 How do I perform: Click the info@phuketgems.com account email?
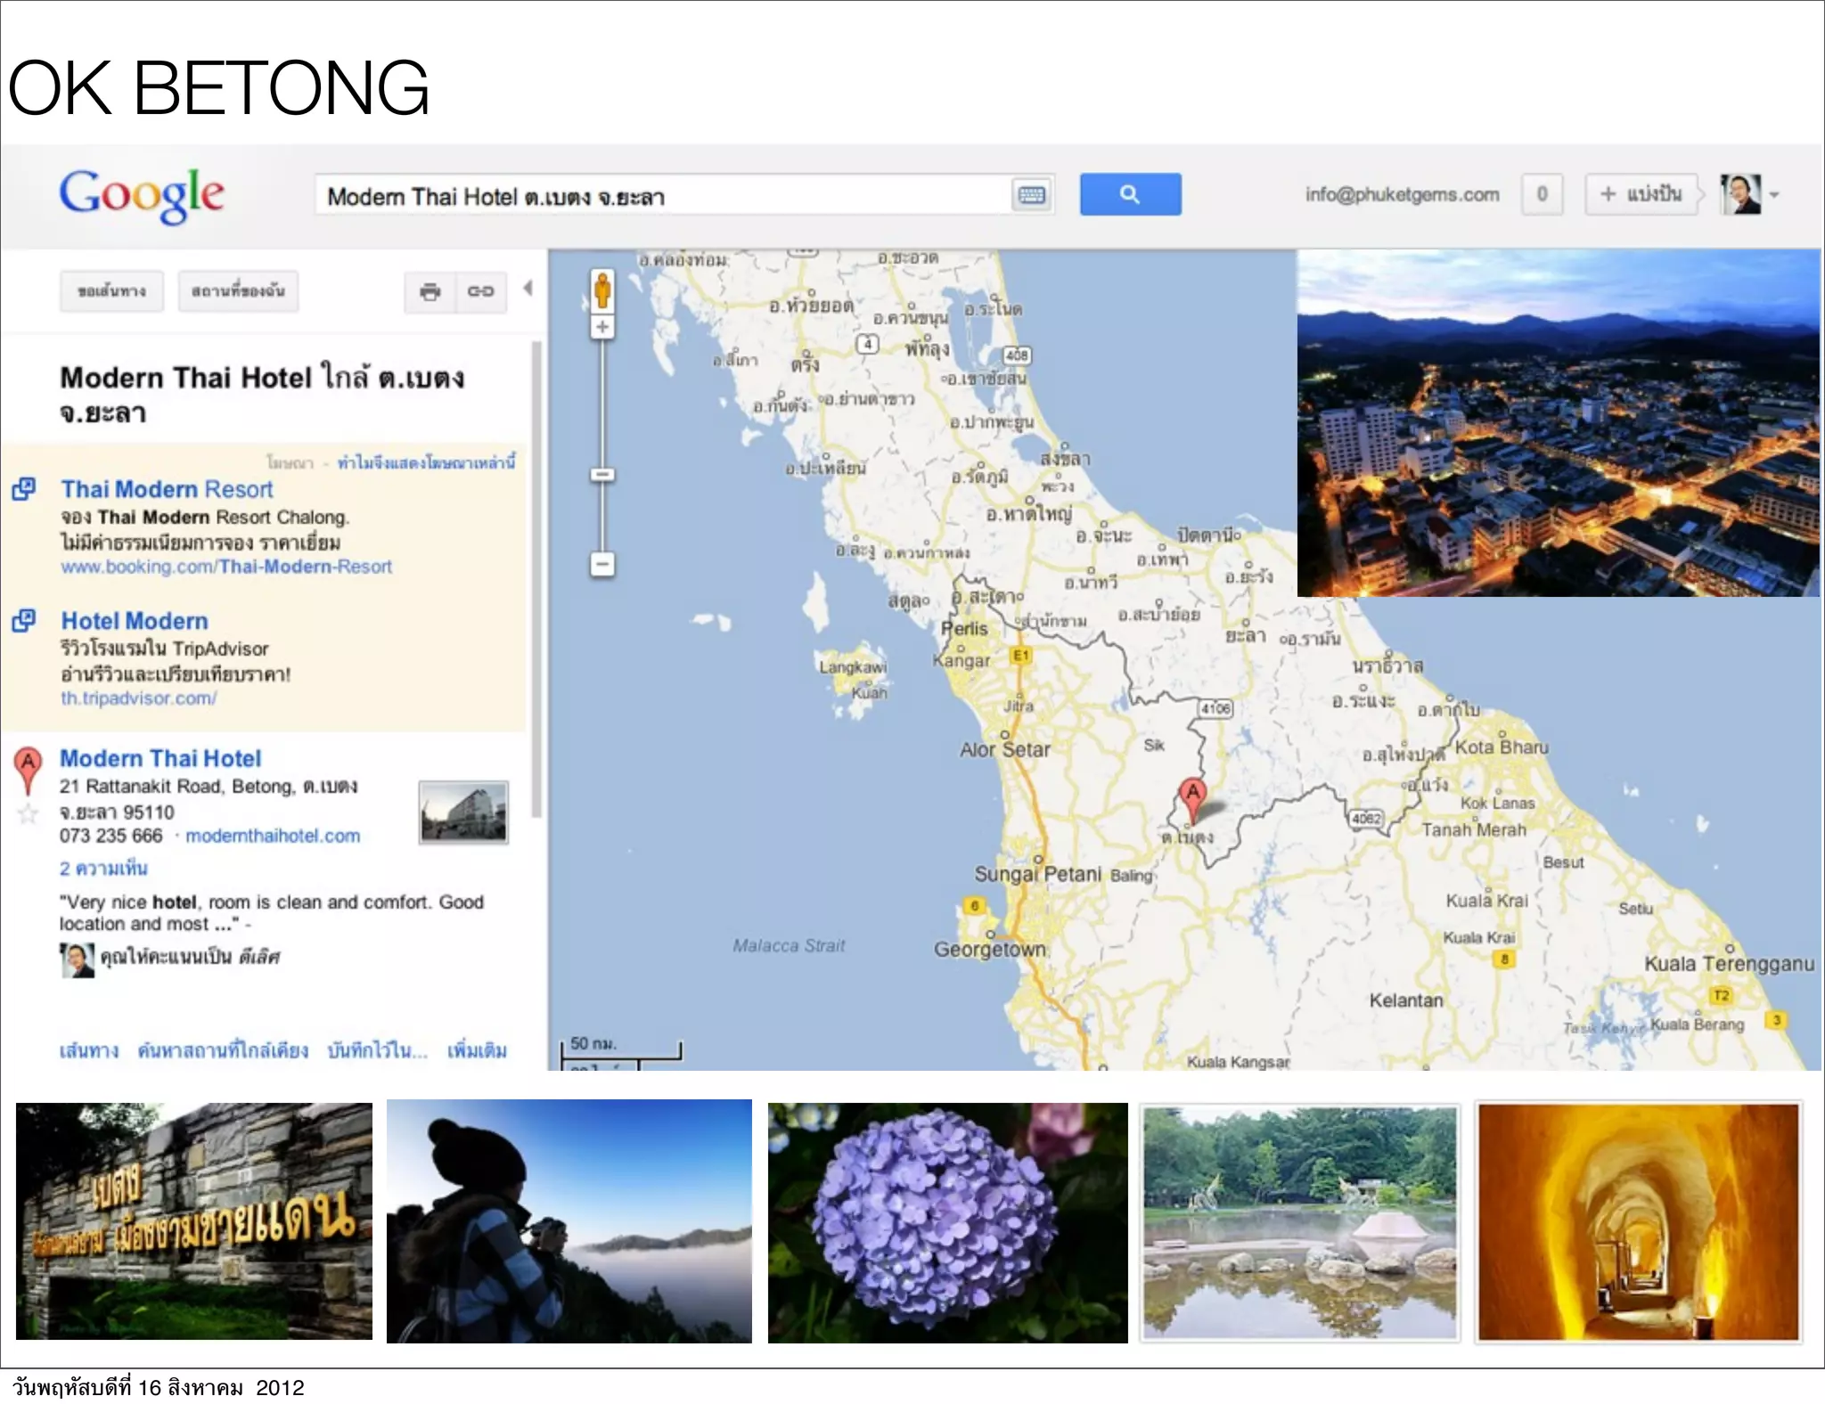click(1403, 194)
